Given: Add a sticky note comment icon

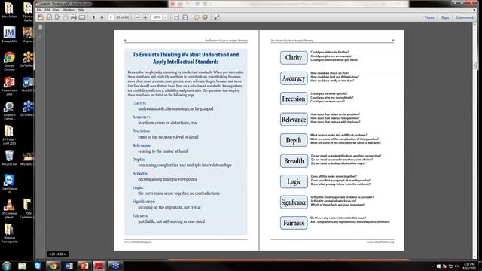Looking at the screenshot, I should click(x=197, y=17).
